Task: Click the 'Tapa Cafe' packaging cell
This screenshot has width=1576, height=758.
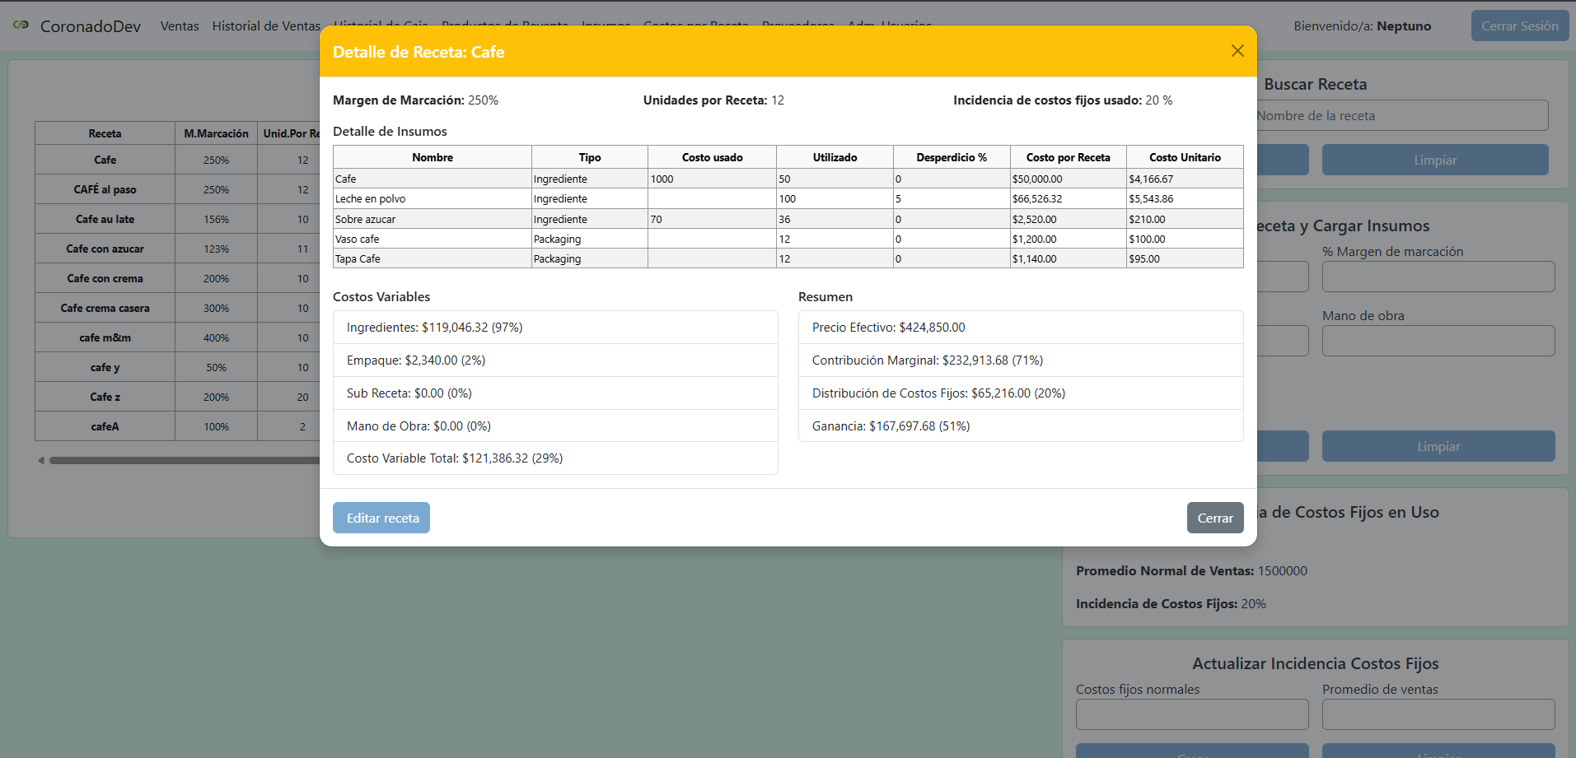Action: tap(433, 258)
